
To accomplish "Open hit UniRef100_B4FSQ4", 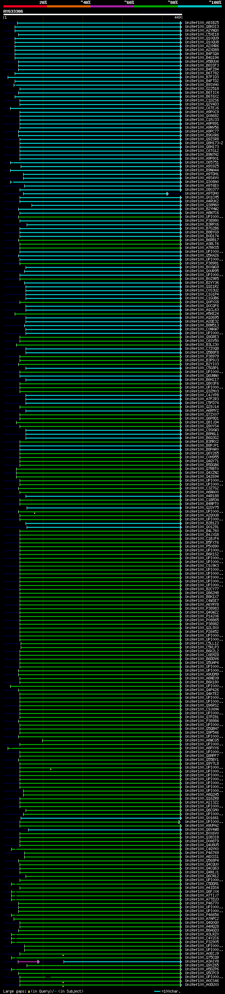I will (x=202, y=54).
